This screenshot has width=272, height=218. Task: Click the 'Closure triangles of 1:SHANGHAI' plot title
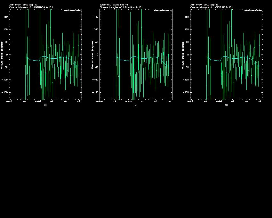[x=121, y=7]
